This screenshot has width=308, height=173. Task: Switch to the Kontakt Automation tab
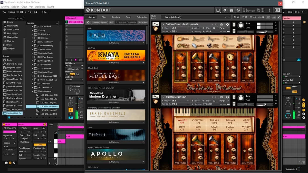pyautogui.click(x=142, y=17)
